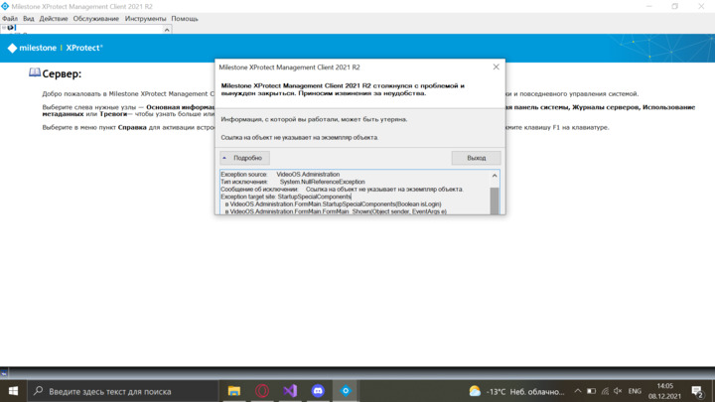
Task: Open the Инструменты menu
Action: [x=145, y=19]
